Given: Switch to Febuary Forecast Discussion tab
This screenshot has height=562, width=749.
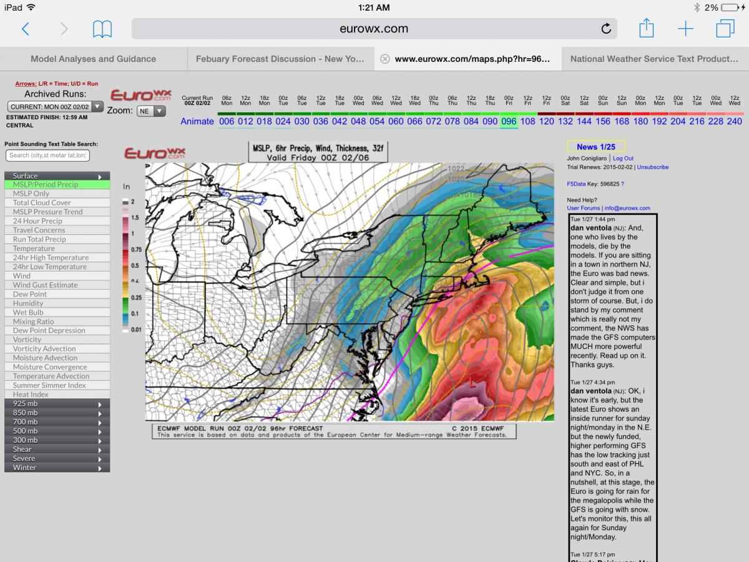Looking at the screenshot, I should 280,59.
